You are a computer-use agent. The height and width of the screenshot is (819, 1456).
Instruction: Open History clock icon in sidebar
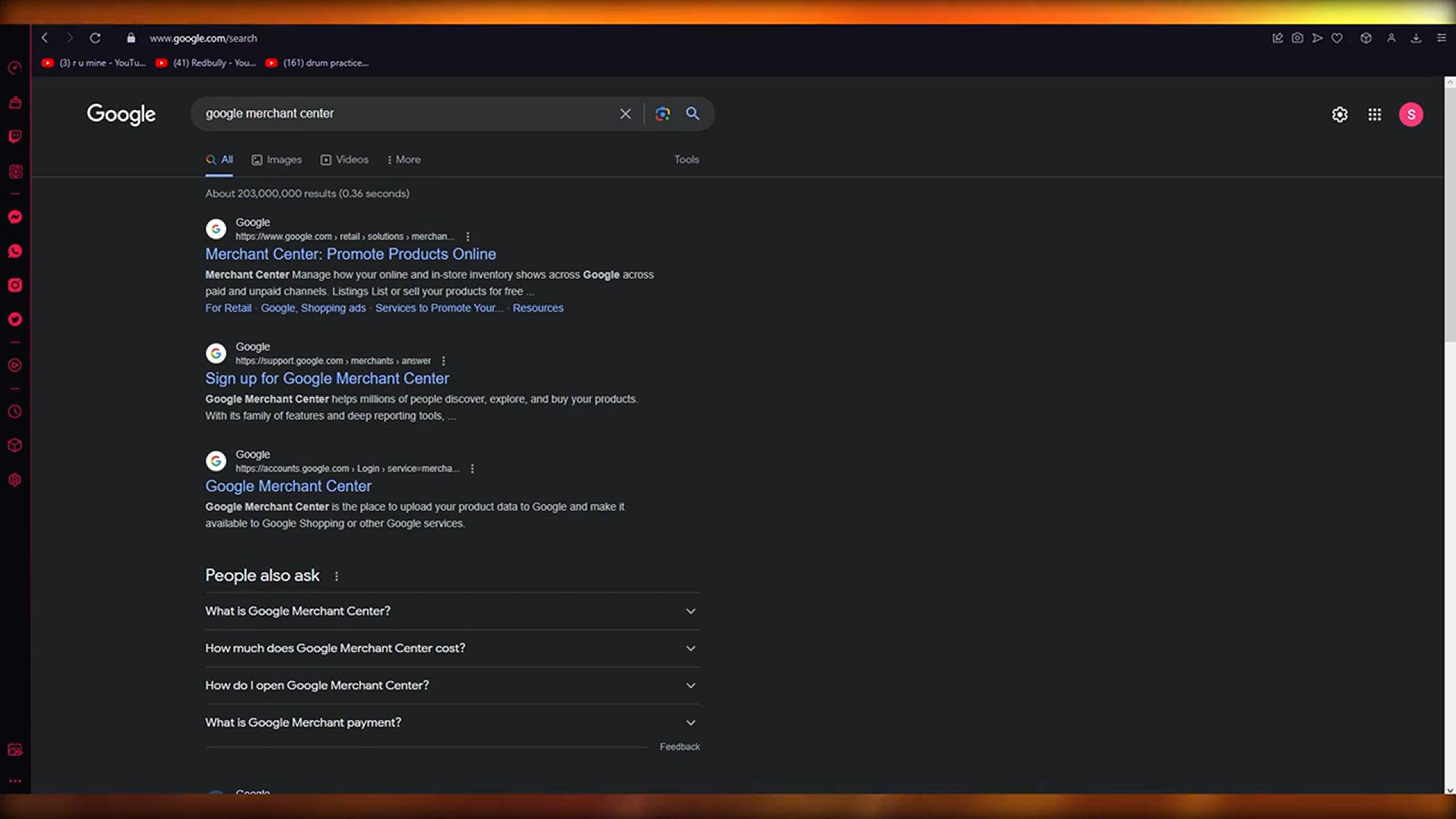[14, 412]
